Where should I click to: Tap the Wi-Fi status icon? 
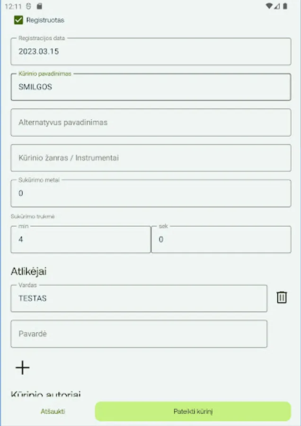click(269, 6)
